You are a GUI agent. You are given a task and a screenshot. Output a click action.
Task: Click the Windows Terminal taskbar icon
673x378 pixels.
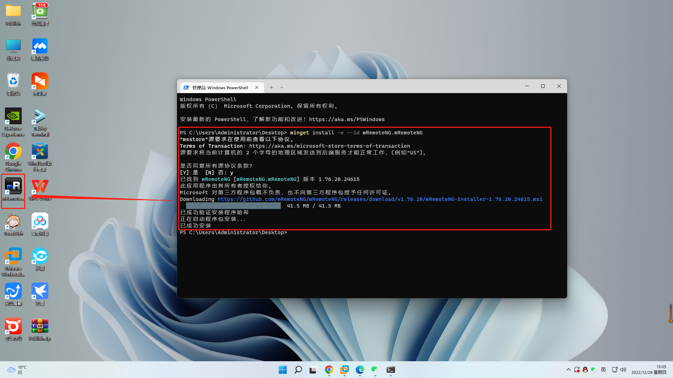390,370
